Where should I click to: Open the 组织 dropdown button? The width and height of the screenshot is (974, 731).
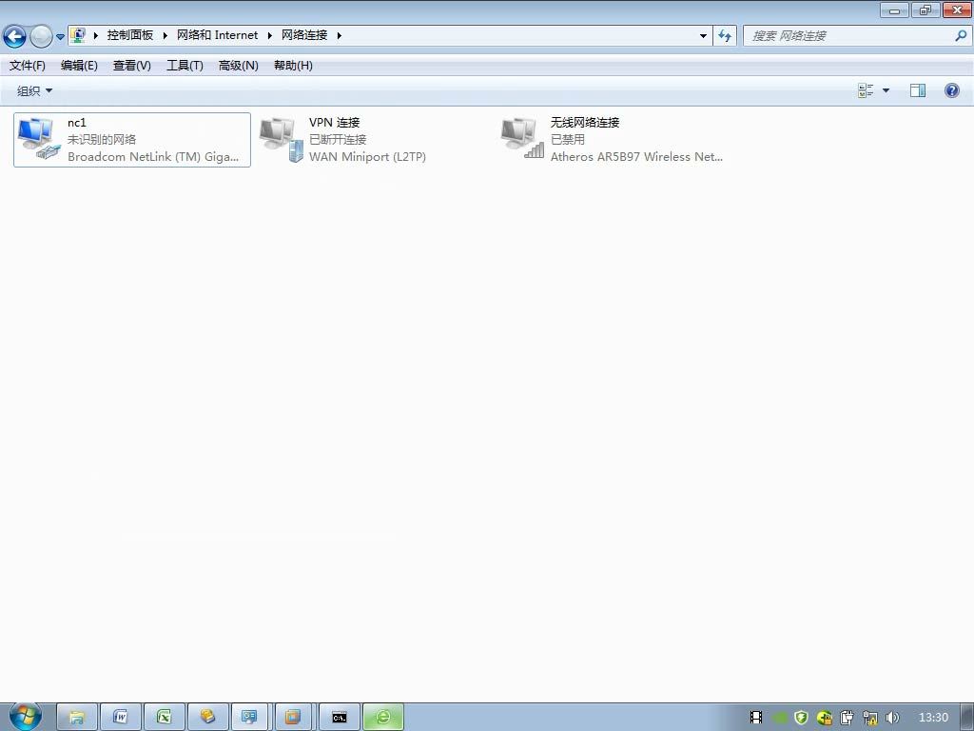[x=34, y=90]
